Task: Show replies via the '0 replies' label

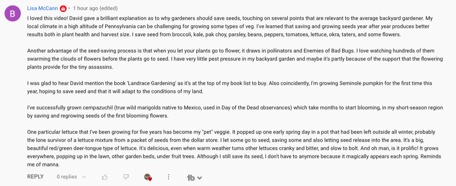Action: coord(67,177)
